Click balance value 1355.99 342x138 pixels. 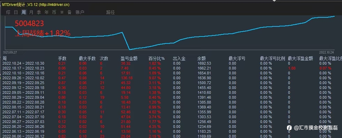point(204,112)
